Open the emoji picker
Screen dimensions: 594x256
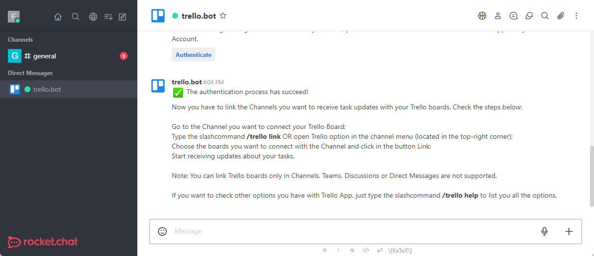tap(162, 231)
